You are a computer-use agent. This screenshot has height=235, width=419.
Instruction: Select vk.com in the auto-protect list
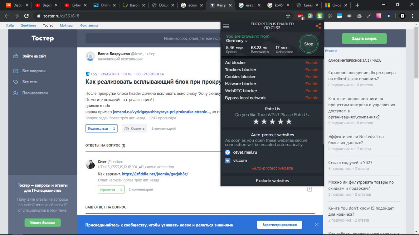236,160
